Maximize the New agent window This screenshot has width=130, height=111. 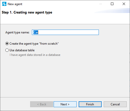pyautogui.click(x=112, y=4)
